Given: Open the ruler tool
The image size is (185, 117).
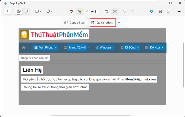Looking at the screenshot, I should coord(96,11).
